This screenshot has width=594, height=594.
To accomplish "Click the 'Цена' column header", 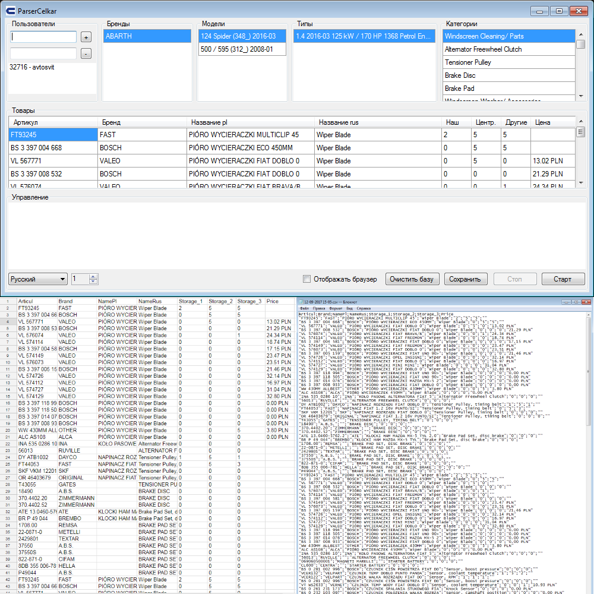I will (542, 122).
